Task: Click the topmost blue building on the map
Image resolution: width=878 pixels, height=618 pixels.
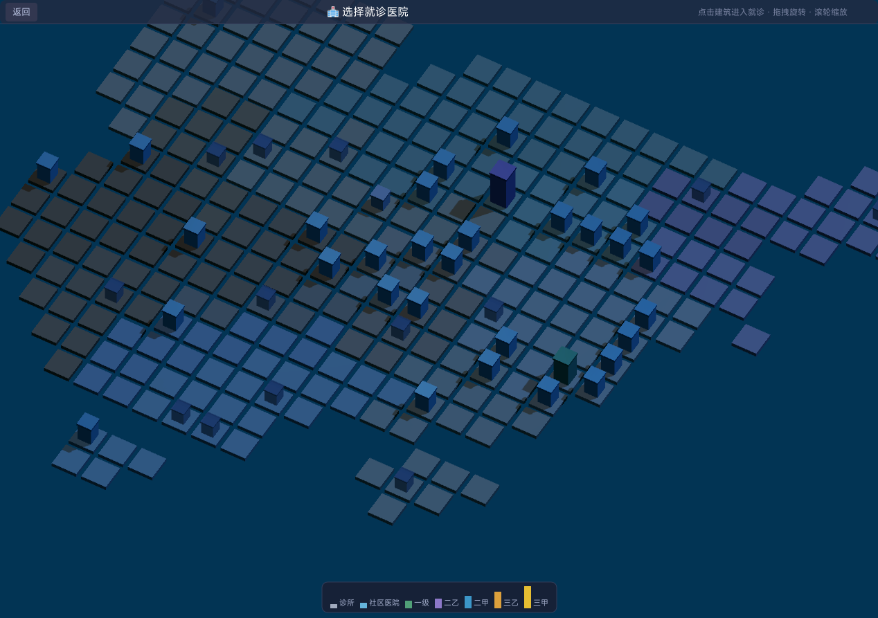Action: (508, 132)
